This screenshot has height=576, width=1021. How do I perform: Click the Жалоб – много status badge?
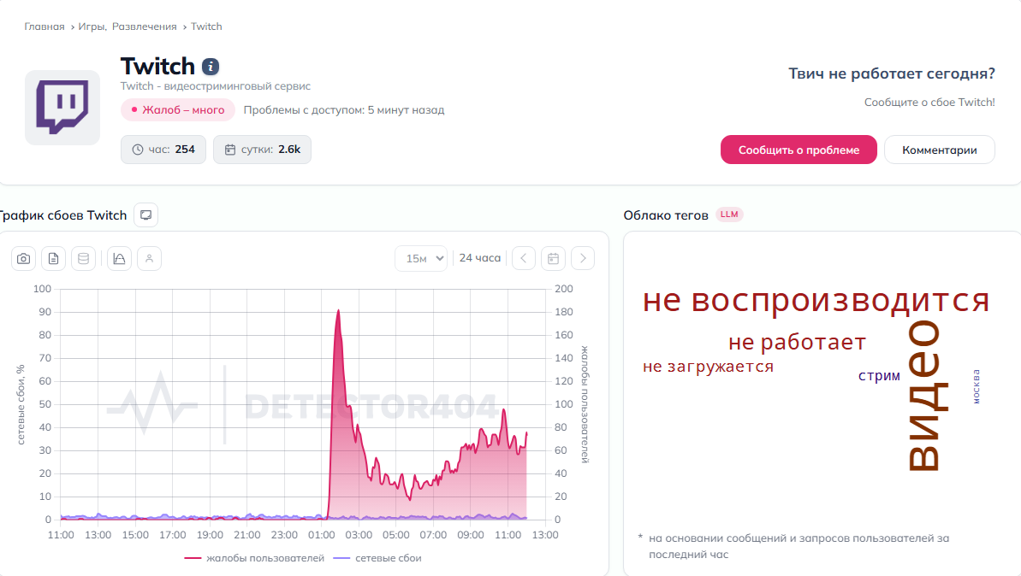click(x=178, y=110)
